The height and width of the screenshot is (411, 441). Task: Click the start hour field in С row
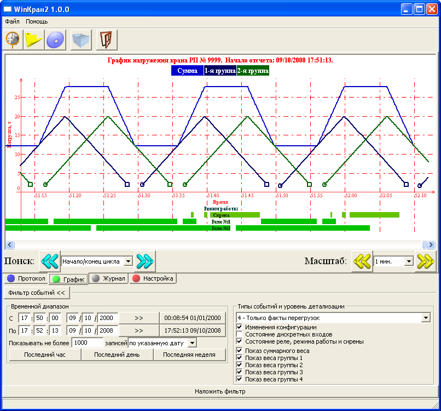(25, 318)
